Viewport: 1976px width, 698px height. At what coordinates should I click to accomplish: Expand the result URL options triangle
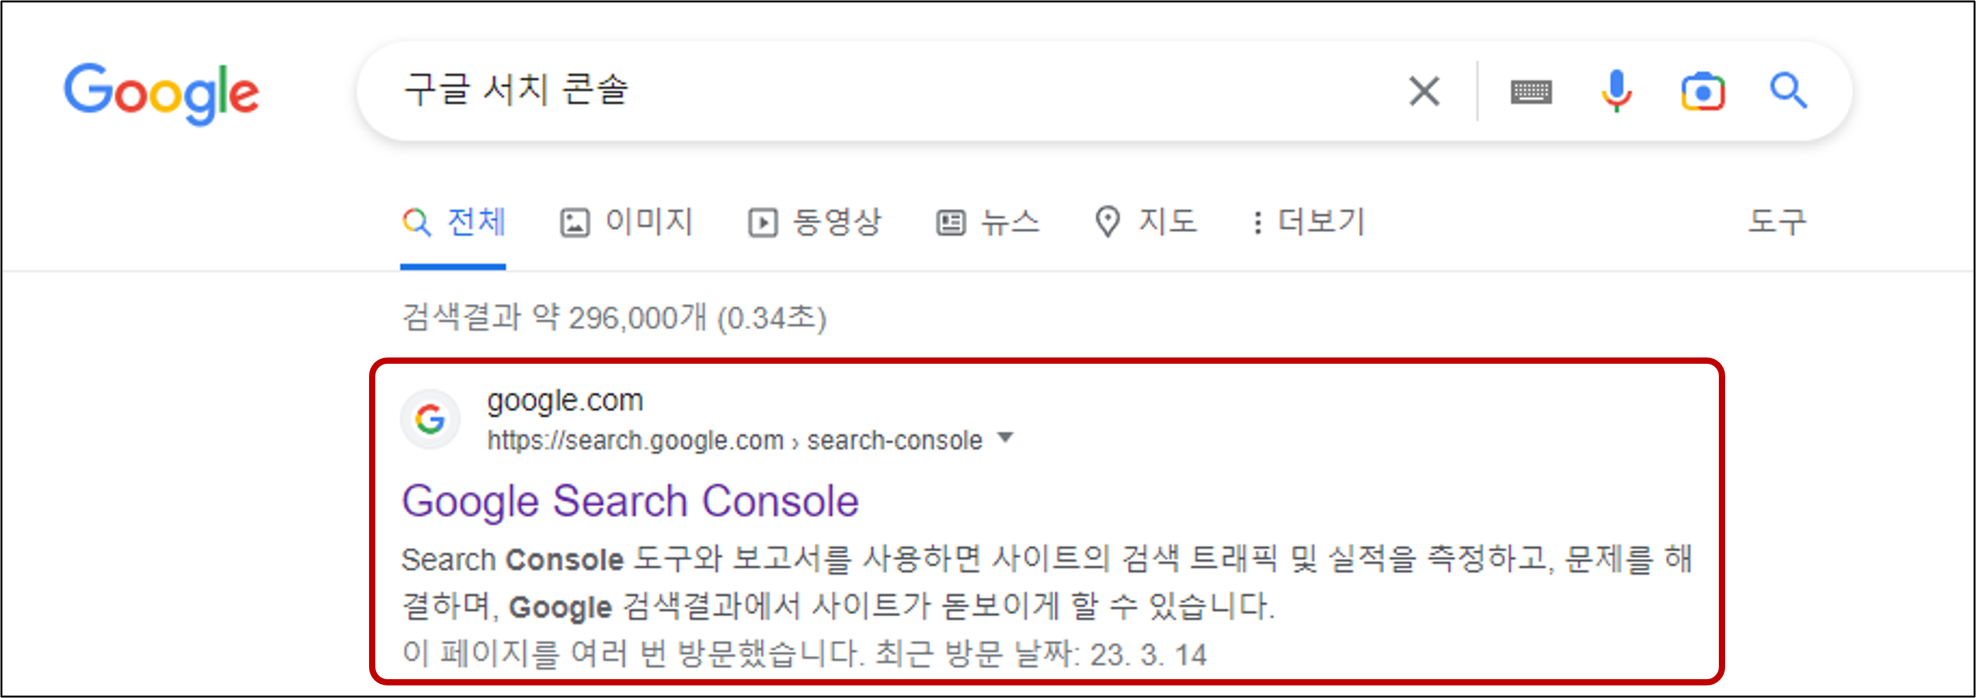(x=1005, y=439)
